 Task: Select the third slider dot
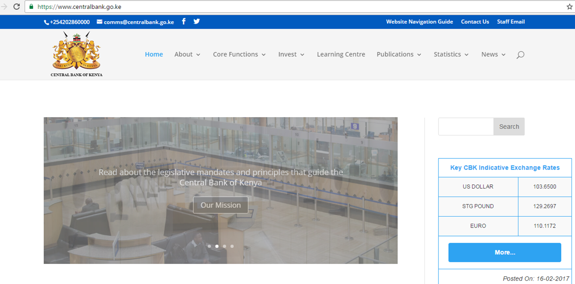(x=224, y=246)
